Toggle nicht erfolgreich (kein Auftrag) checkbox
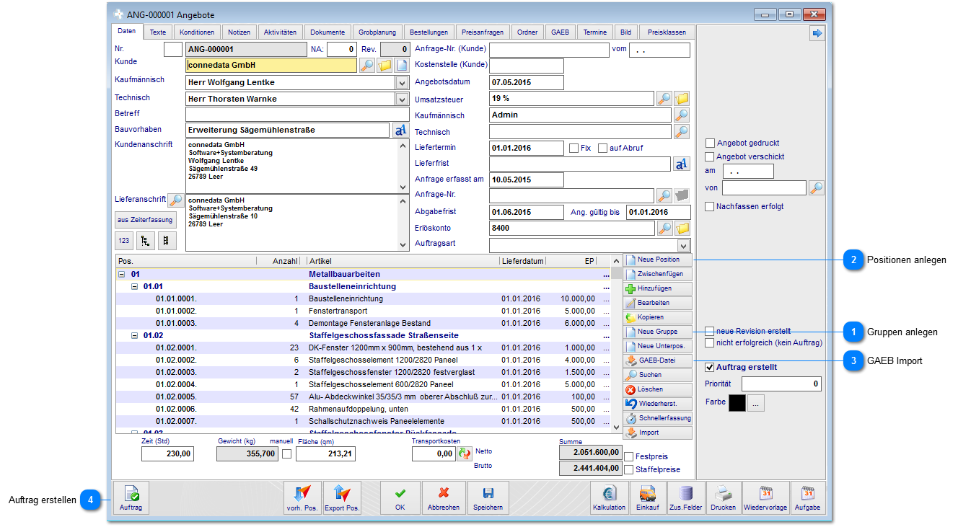The width and height of the screenshot is (958, 527). point(710,343)
